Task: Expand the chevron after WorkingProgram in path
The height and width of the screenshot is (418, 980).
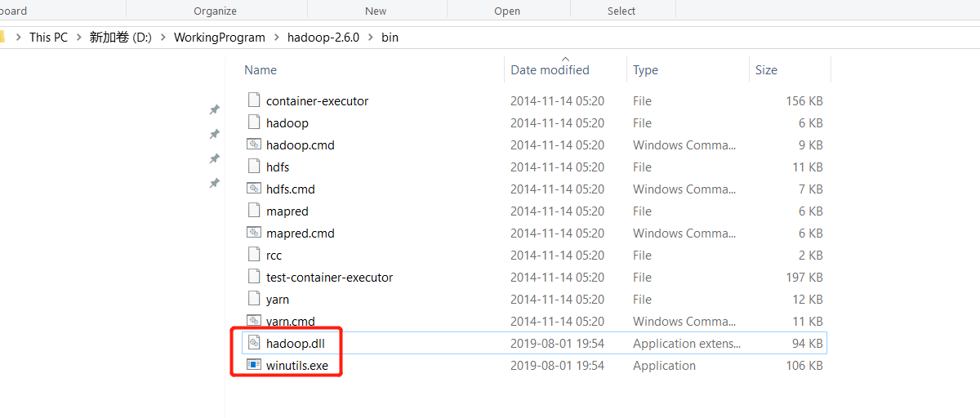Action: tap(276, 38)
